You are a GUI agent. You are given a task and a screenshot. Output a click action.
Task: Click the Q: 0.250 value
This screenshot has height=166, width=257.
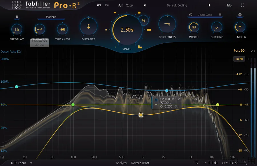(166, 106)
